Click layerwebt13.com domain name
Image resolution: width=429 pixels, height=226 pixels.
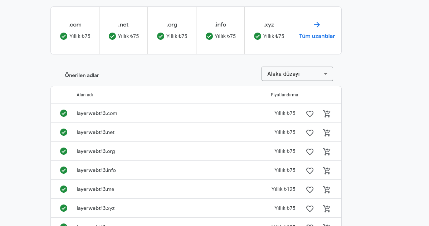(97, 114)
